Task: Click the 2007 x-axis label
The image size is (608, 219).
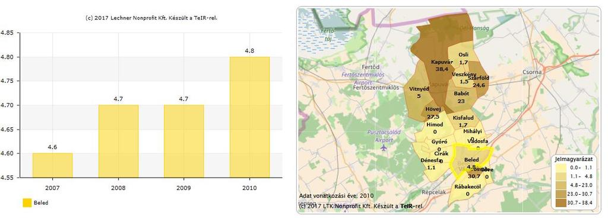Action: click(52, 188)
